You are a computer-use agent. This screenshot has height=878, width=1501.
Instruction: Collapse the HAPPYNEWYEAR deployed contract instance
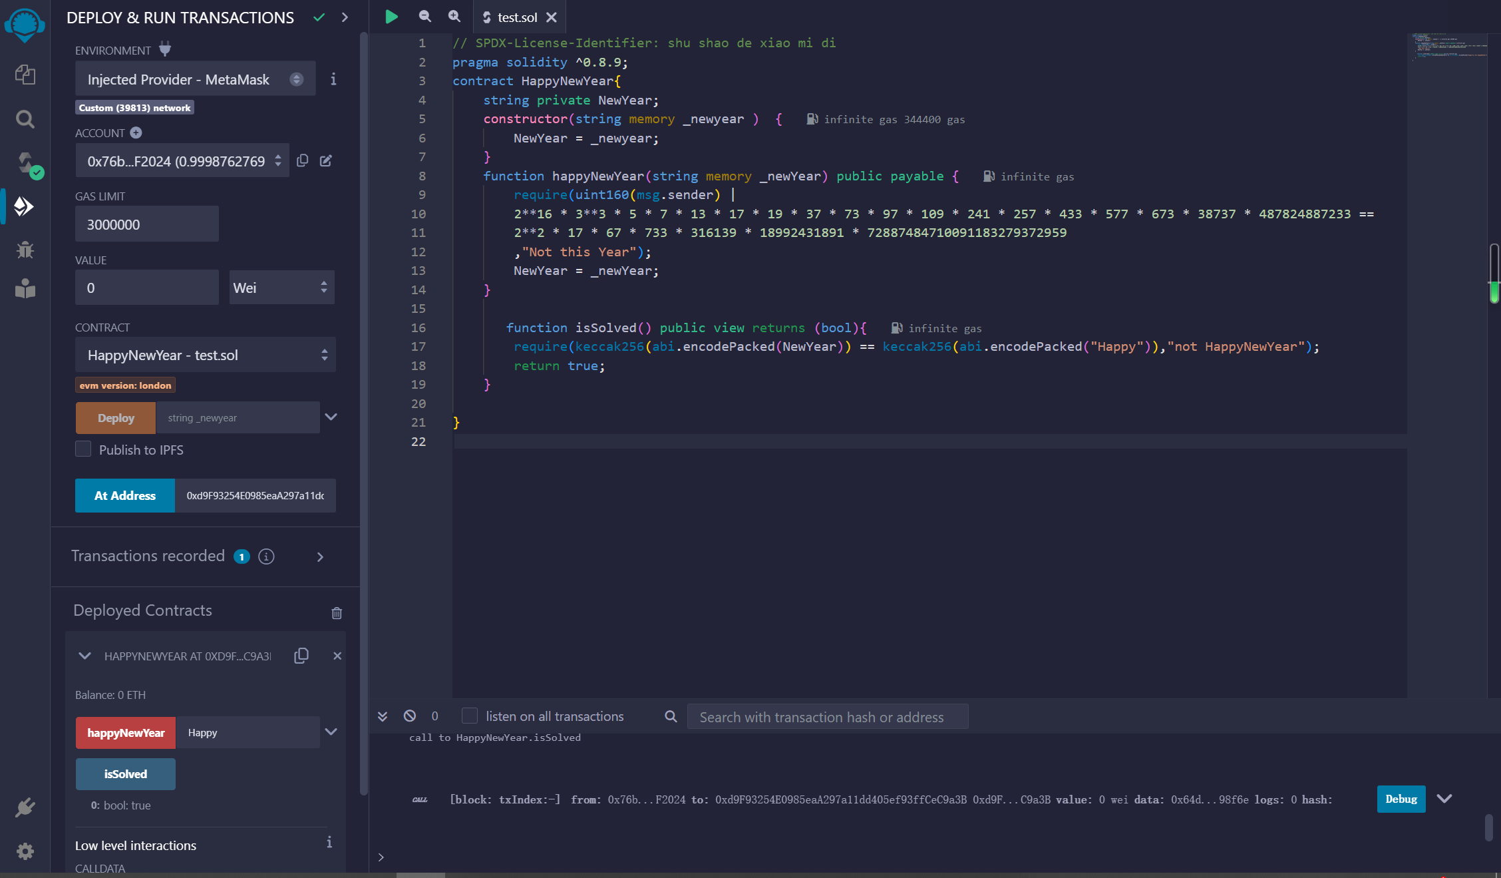[x=84, y=656]
